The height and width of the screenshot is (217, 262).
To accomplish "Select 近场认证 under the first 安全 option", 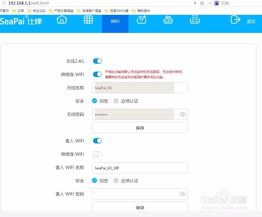I will [116, 101].
